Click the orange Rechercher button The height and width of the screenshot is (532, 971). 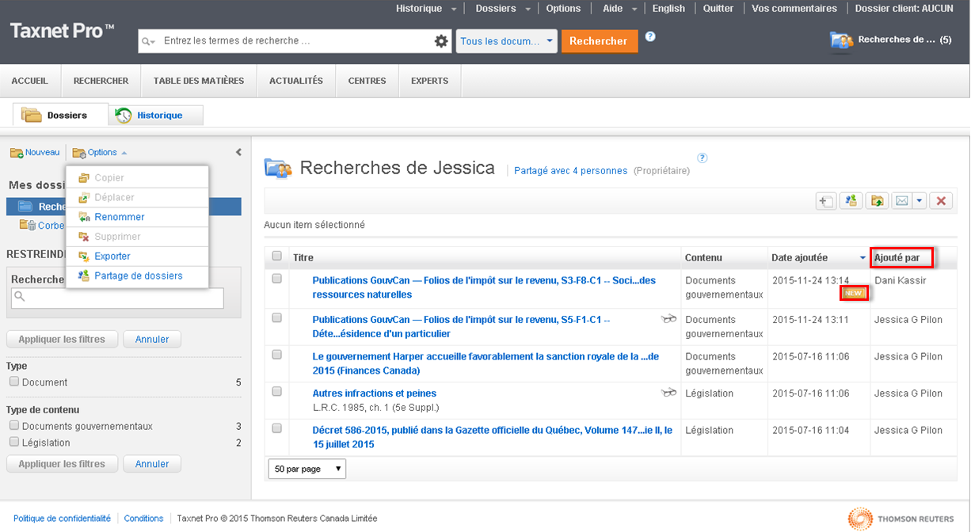[x=599, y=41]
